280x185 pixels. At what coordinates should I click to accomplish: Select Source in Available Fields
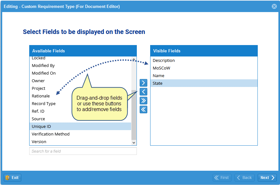point(80,119)
